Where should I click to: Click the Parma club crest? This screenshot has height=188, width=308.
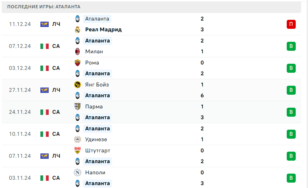point(77,107)
